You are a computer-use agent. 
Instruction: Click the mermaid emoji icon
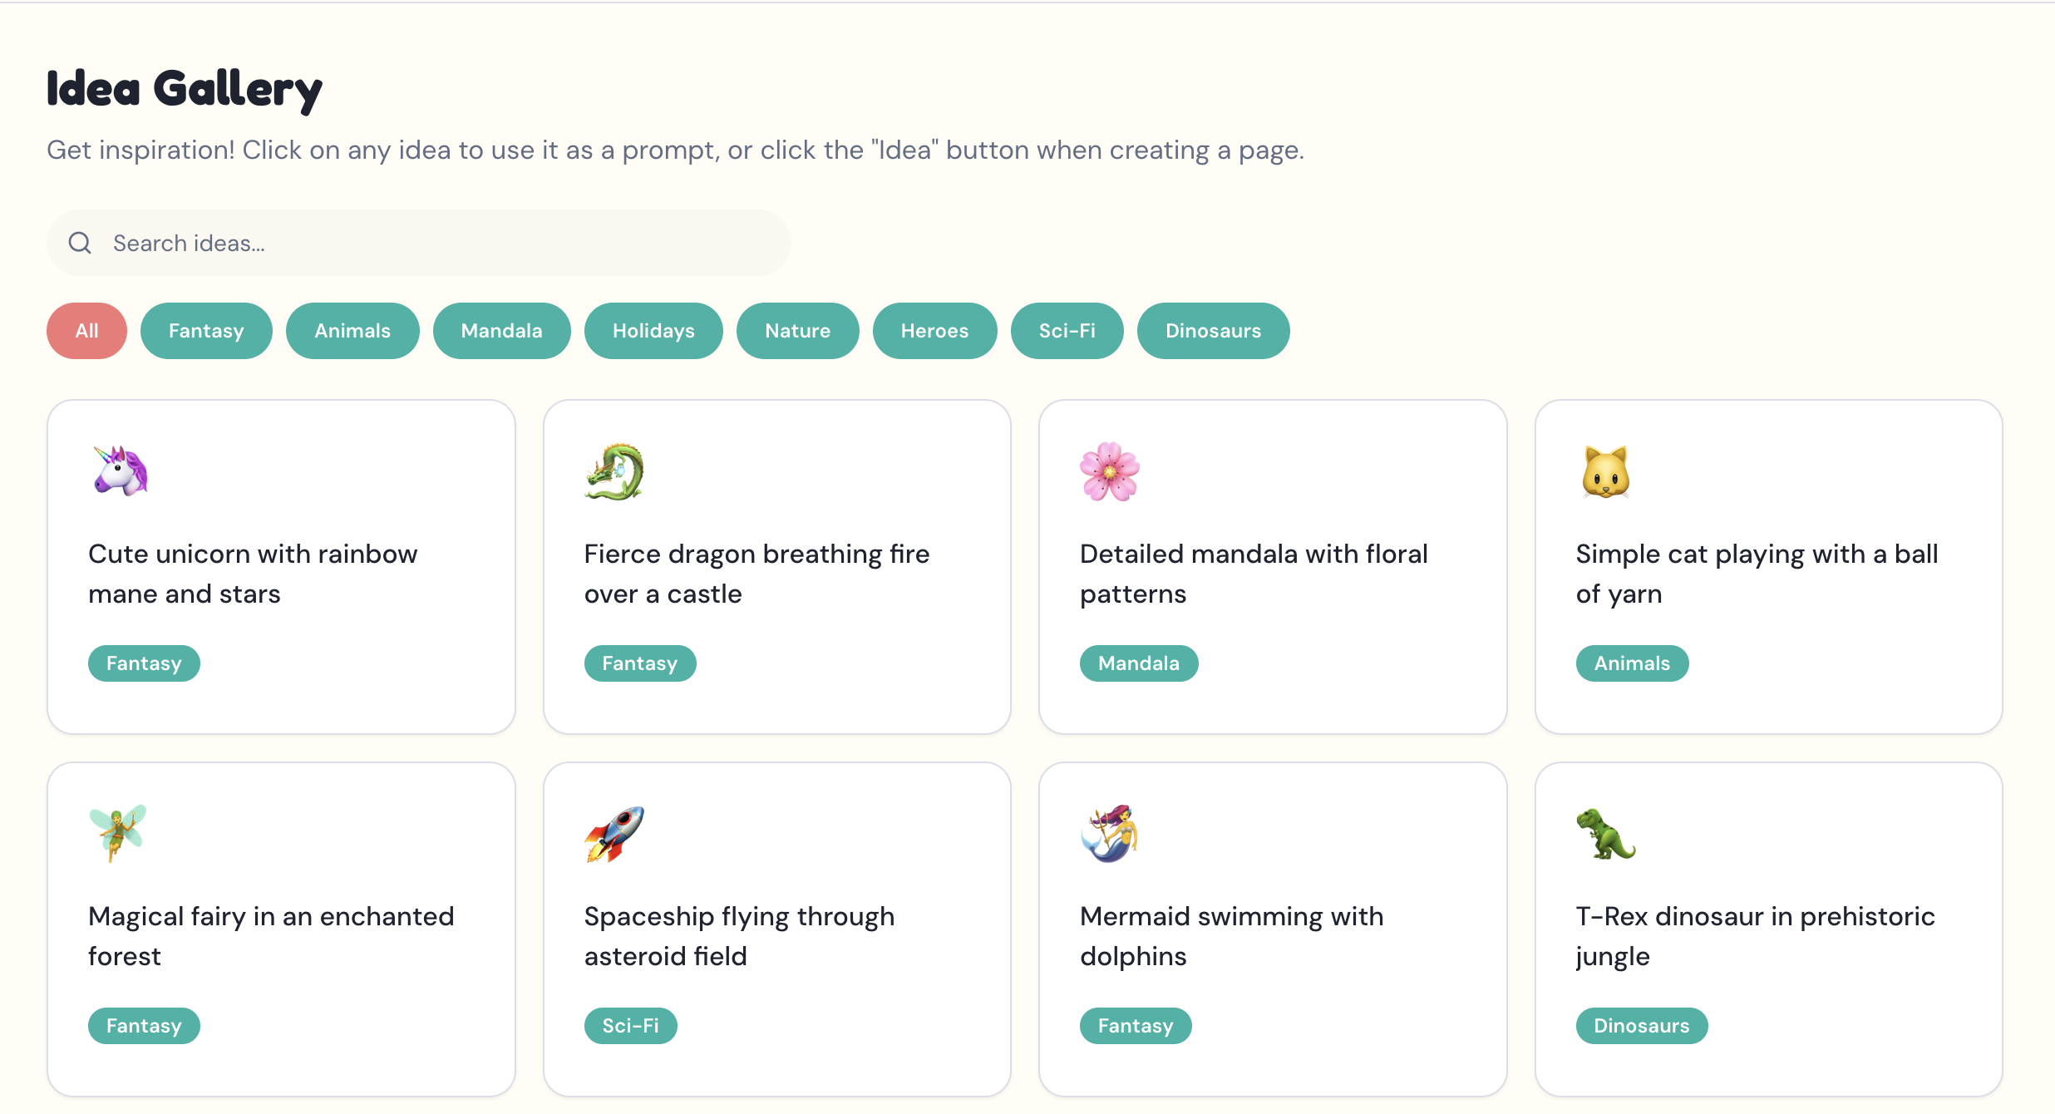1110,833
